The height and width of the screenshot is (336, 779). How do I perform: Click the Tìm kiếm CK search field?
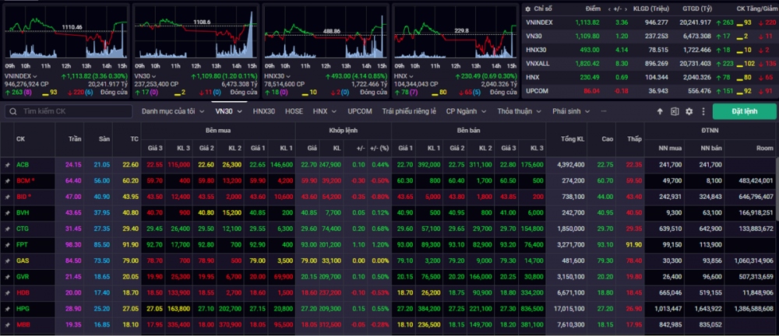69,111
